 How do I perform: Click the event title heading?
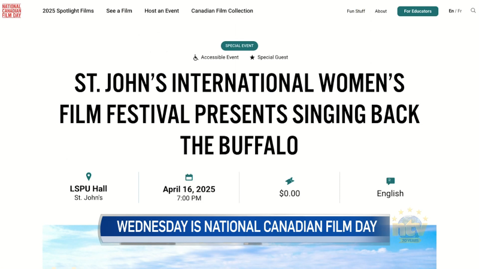coord(239,114)
